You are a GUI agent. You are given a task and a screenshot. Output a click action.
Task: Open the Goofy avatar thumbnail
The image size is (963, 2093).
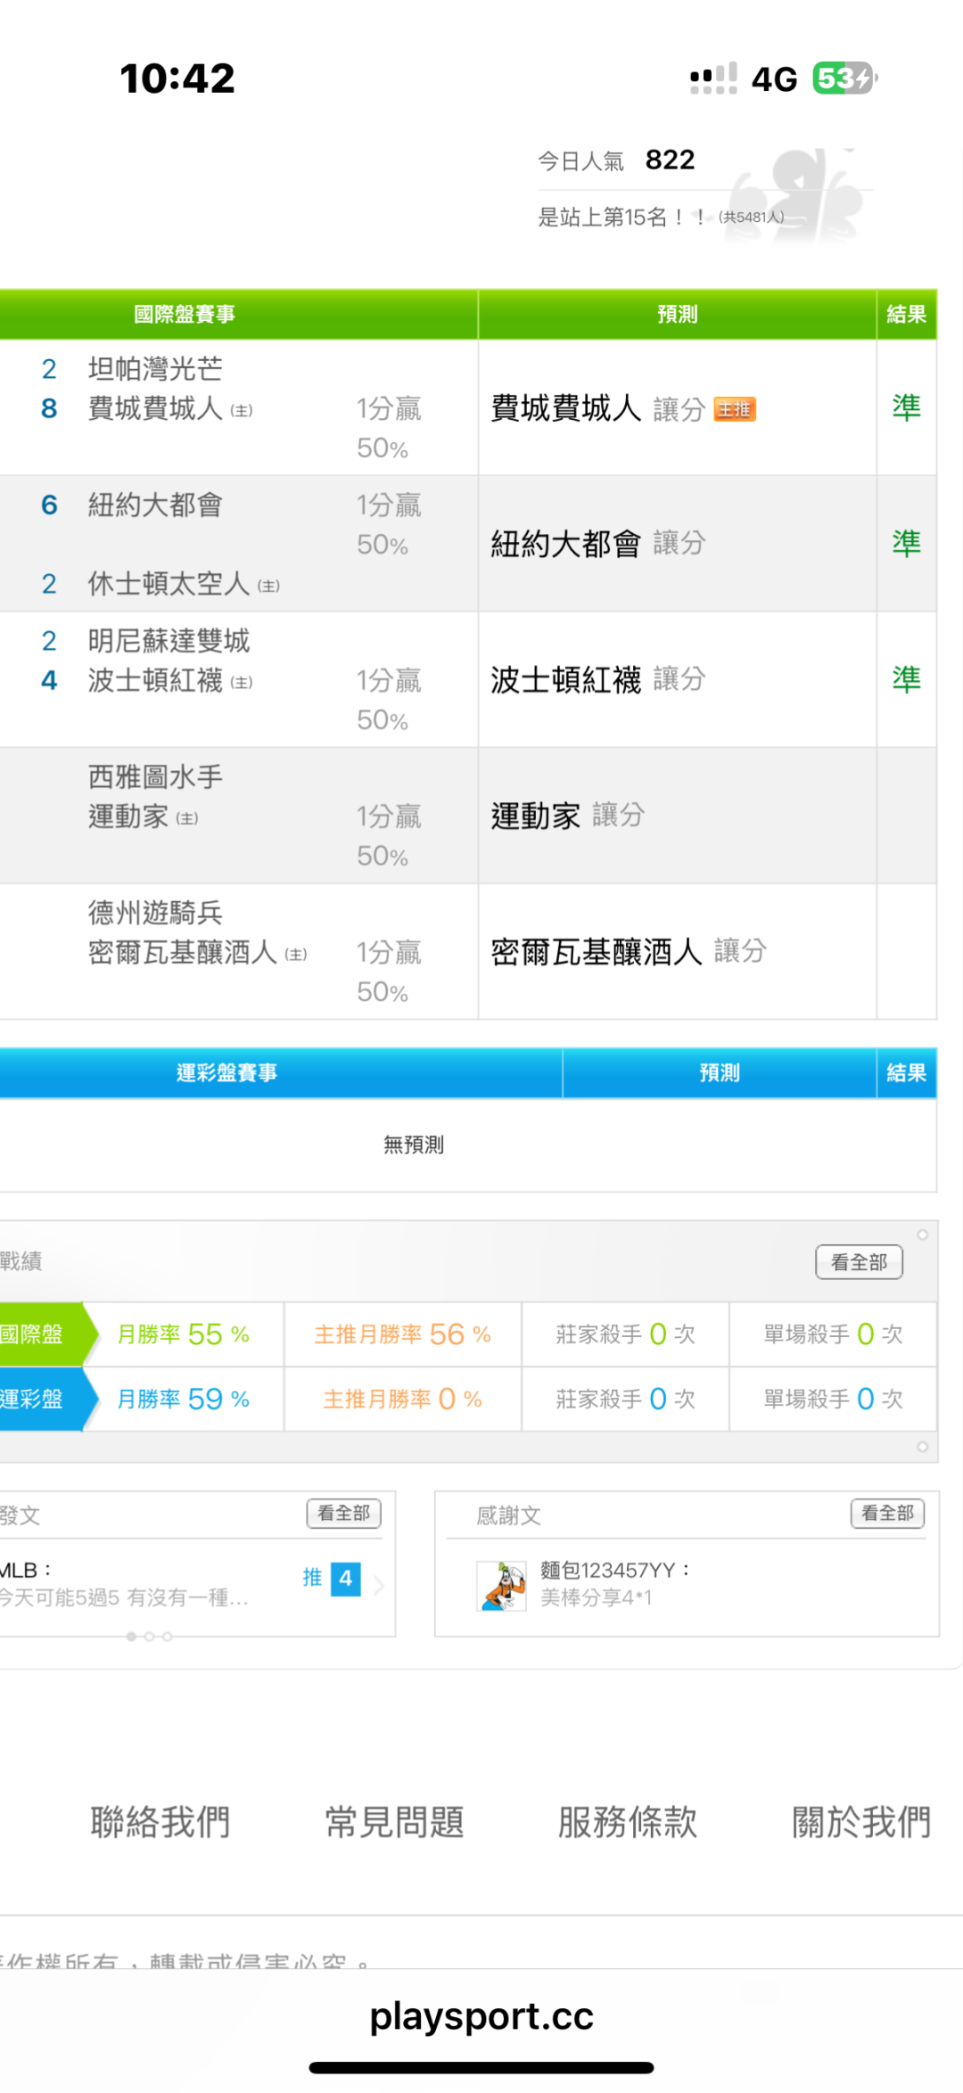click(x=501, y=1585)
